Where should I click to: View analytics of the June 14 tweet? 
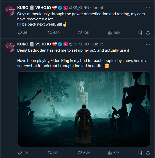coord(110,33)
